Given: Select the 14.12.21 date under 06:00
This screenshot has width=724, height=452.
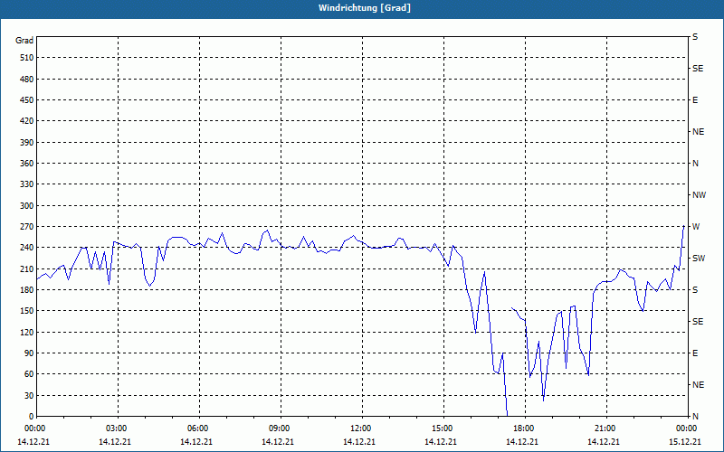Looking at the screenshot, I should [x=196, y=441].
